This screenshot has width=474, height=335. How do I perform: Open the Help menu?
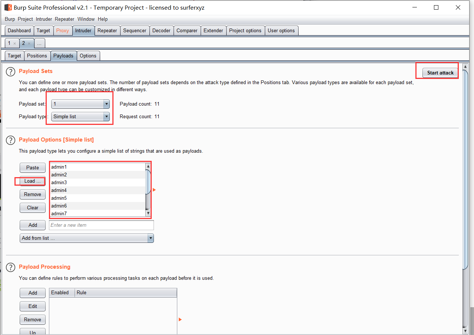tap(103, 19)
